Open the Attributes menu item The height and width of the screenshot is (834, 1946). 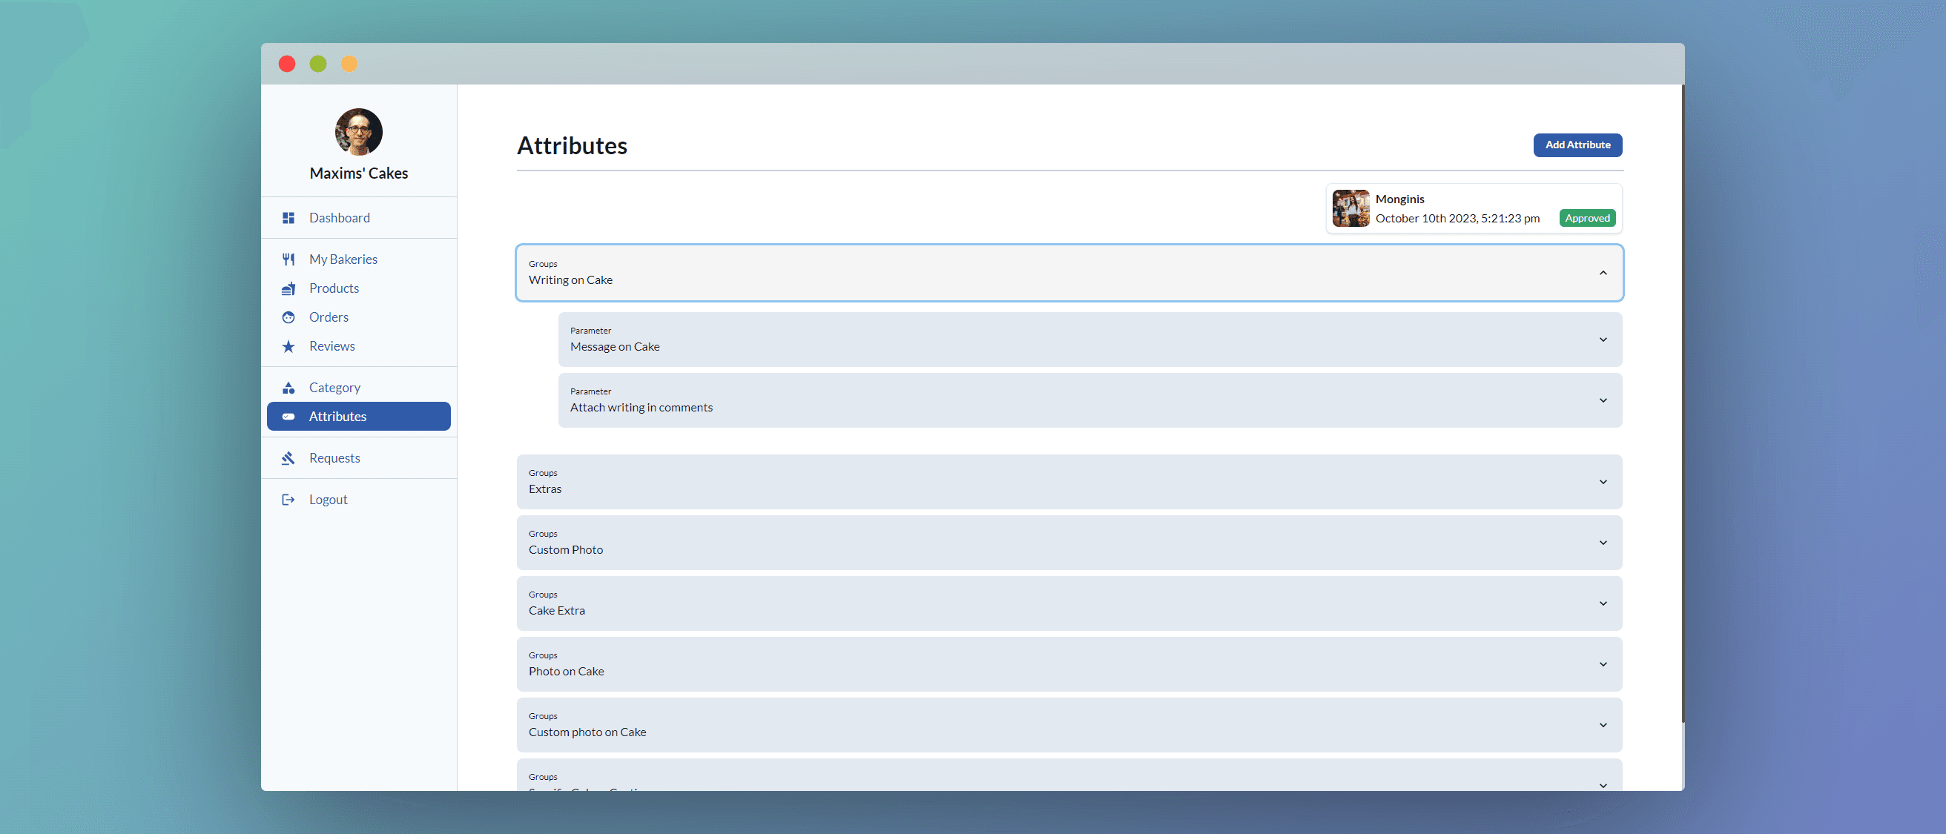pos(337,416)
